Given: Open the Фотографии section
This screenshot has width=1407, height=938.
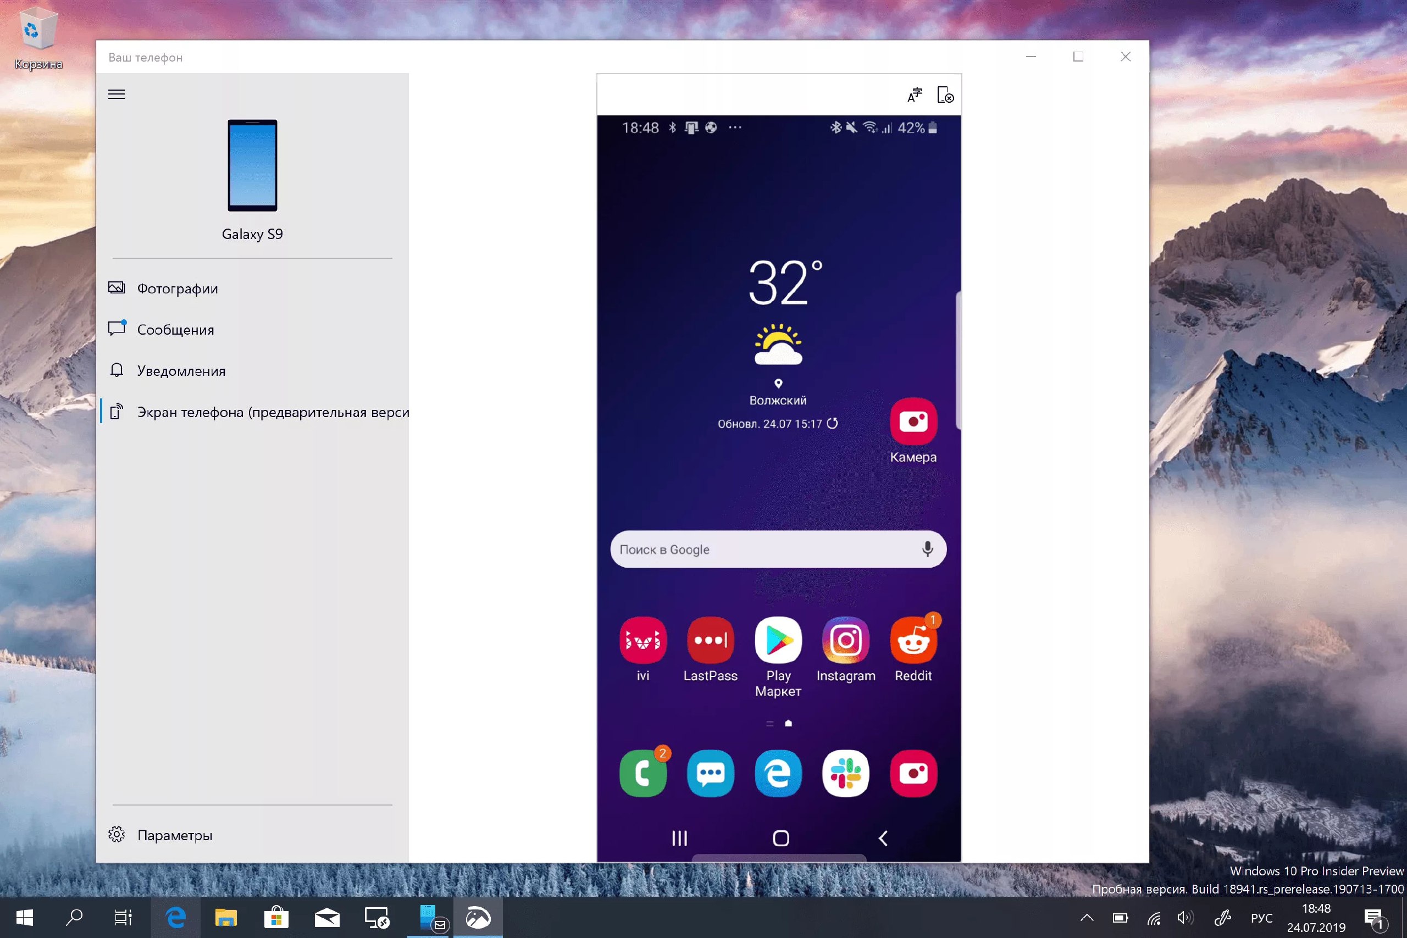Looking at the screenshot, I should pyautogui.click(x=177, y=288).
